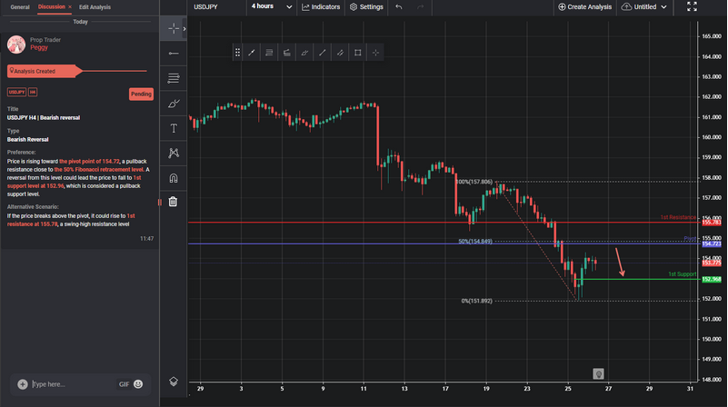Click the Peggy username link

point(39,47)
